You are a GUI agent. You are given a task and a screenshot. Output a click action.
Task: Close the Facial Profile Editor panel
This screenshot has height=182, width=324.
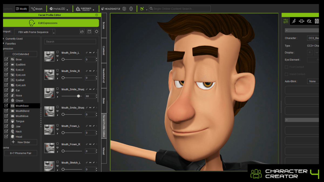pos(97,15)
